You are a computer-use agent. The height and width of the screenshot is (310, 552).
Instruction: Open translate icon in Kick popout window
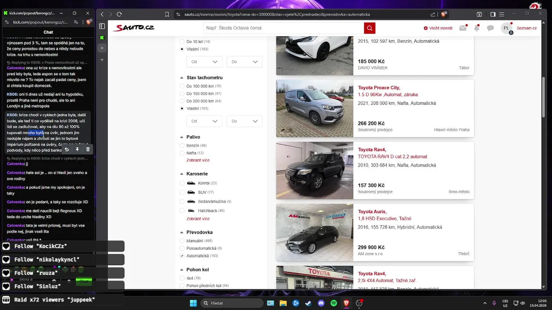[76, 22]
